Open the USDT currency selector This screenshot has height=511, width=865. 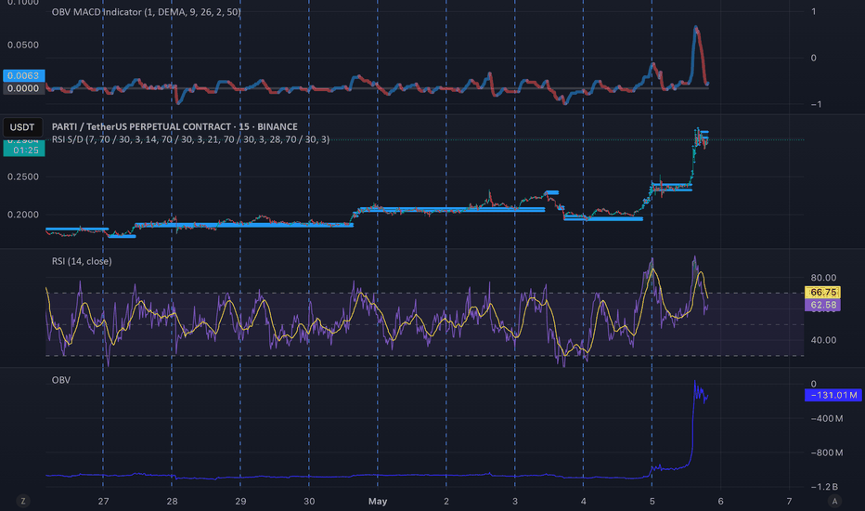[22, 127]
